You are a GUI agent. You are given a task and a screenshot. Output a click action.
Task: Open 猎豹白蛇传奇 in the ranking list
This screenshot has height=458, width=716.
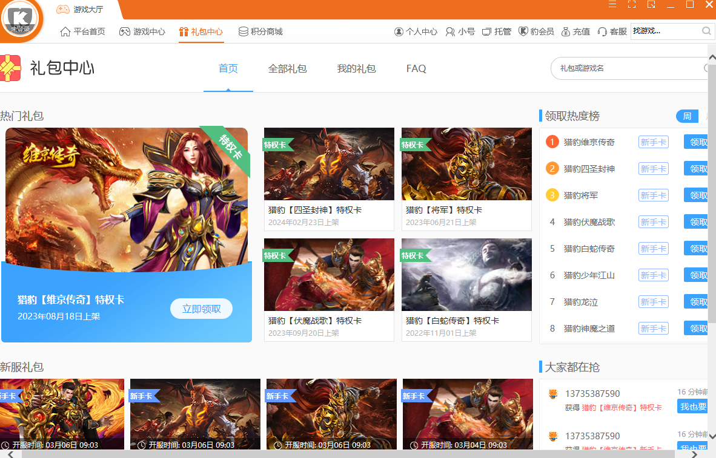click(x=589, y=249)
